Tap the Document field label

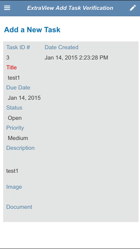(19, 207)
